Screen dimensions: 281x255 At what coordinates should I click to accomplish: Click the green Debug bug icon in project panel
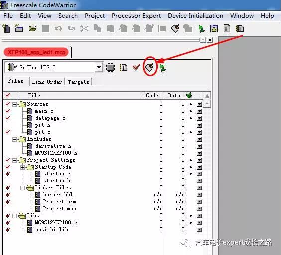(x=163, y=68)
